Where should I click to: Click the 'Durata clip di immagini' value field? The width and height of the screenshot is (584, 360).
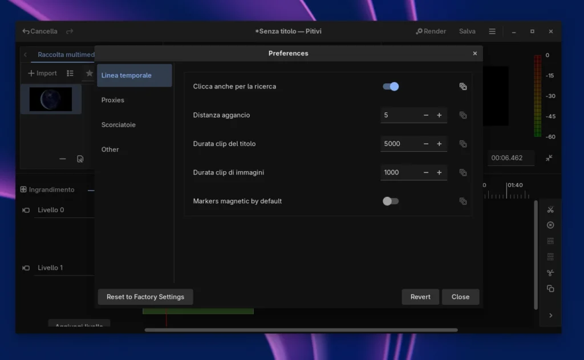(x=400, y=172)
